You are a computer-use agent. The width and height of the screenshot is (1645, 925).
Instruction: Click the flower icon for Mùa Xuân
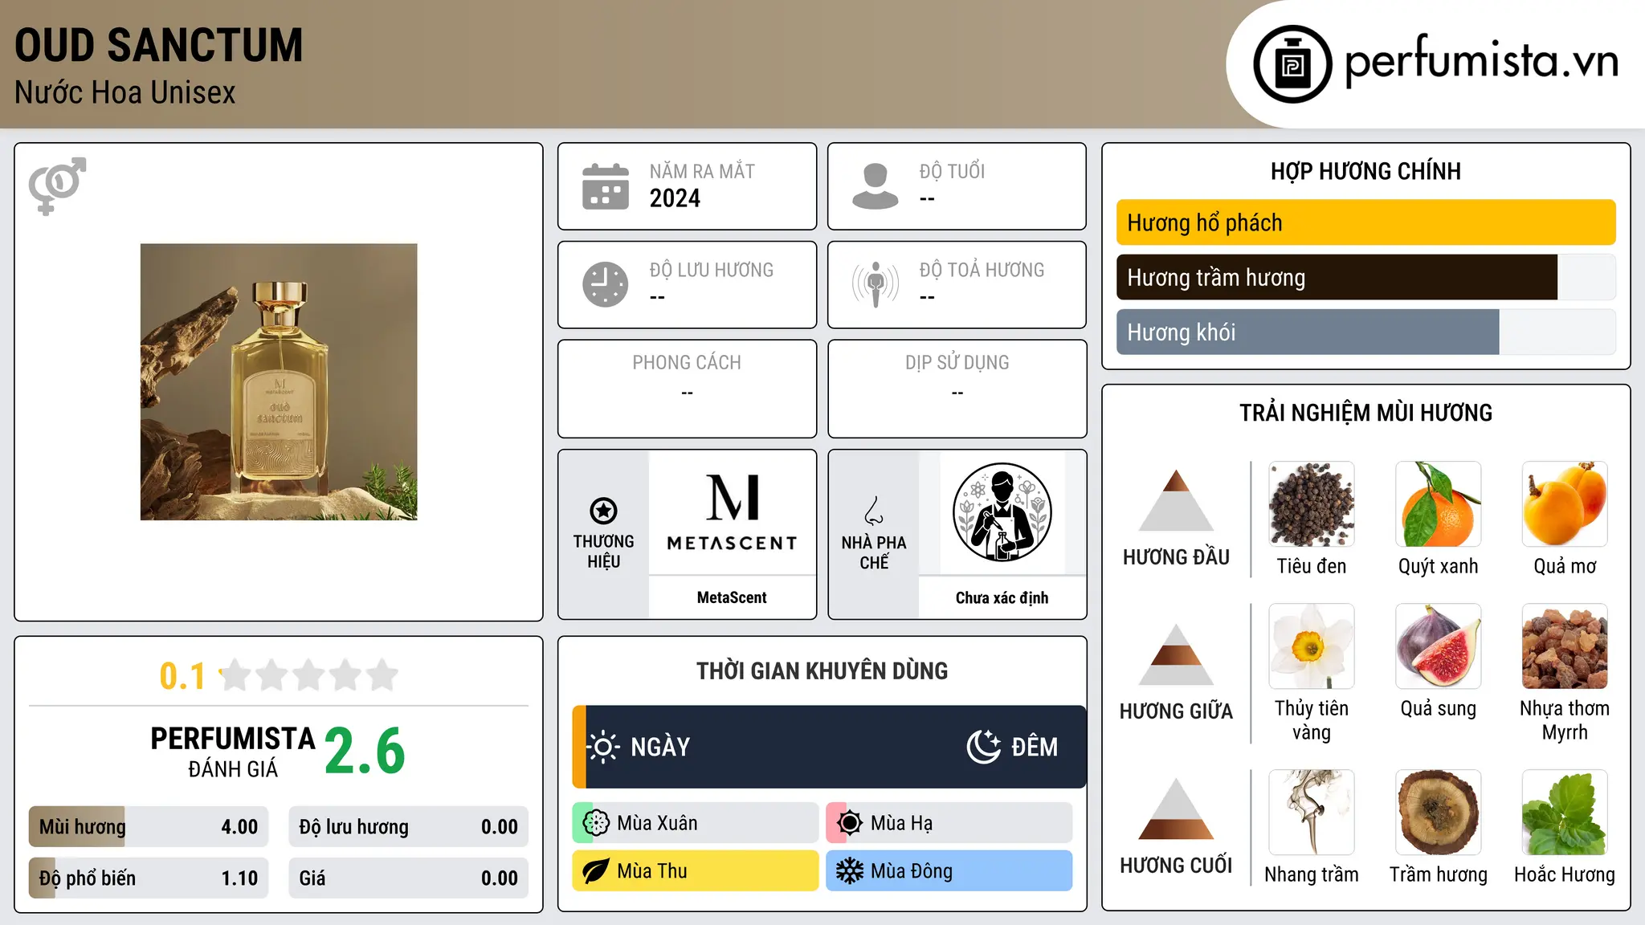click(595, 823)
